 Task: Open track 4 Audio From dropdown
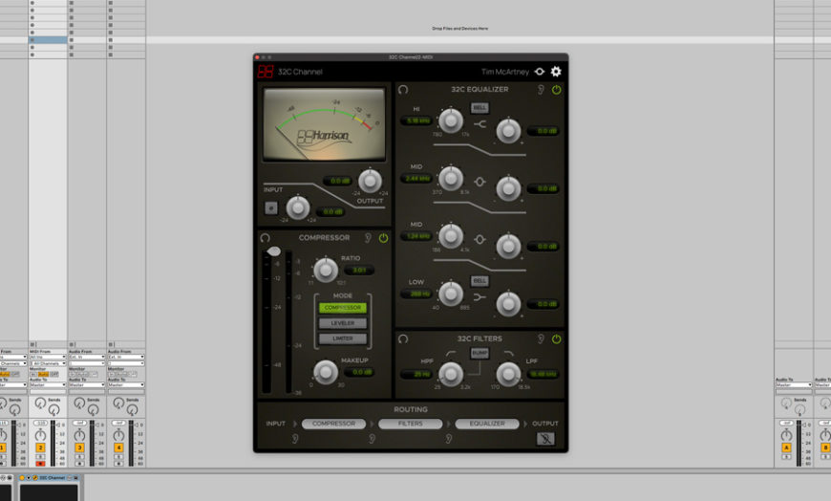(x=126, y=358)
